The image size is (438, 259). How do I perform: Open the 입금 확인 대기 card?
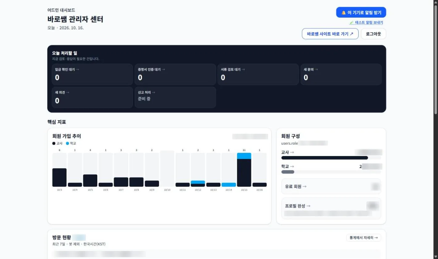point(92,74)
